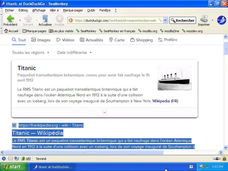Open the mozilla.org bookmark
The width and height of the screenshot is (228, 171).
(148, 31)
